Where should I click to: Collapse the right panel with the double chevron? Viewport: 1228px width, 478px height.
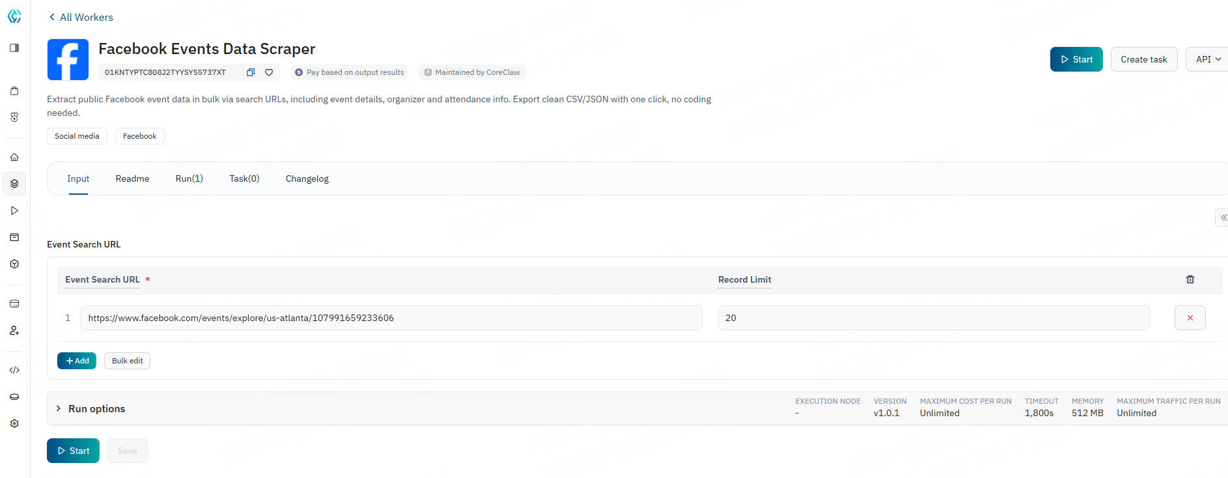[x=1223, y=218]
